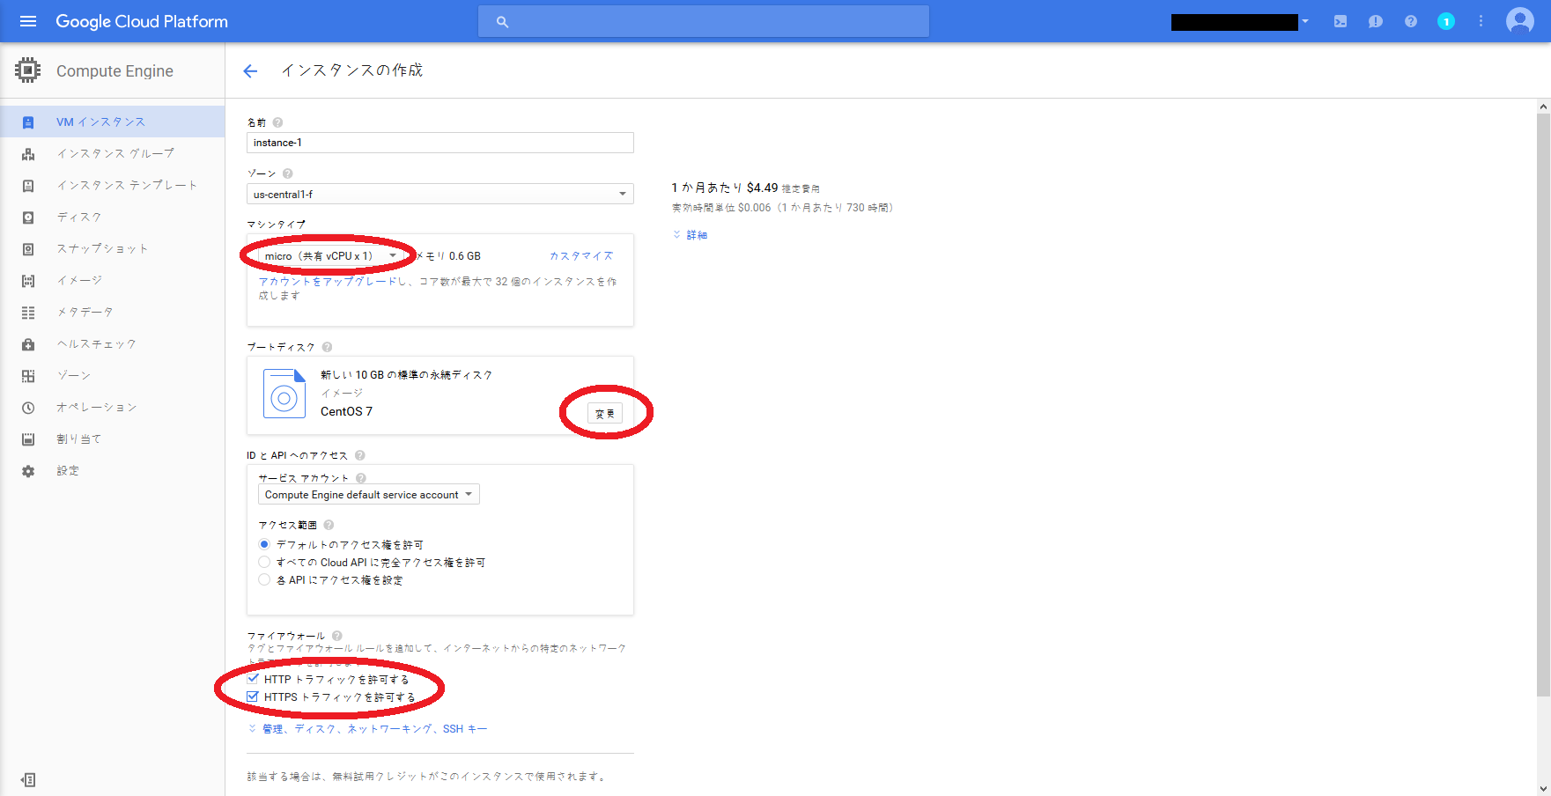
Task: Click the help icon next to ファイアウォール
Action: (337, 636)
